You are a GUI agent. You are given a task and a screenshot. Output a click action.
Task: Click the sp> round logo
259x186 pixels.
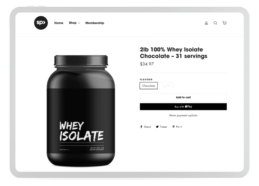pyautogui.click(x=41, y=23)
